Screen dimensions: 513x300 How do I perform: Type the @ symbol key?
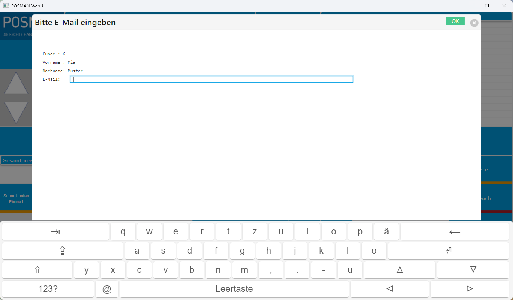[x=107, y=289]
